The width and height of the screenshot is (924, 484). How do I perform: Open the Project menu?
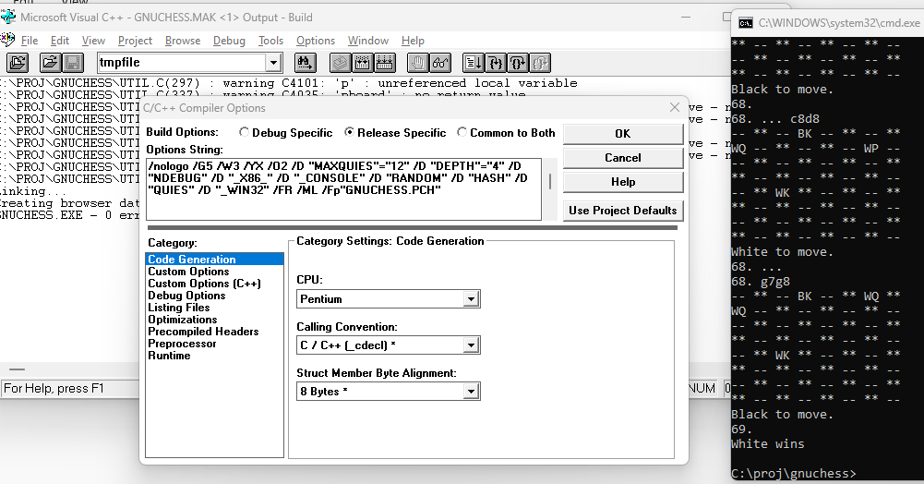pos(135,41)
